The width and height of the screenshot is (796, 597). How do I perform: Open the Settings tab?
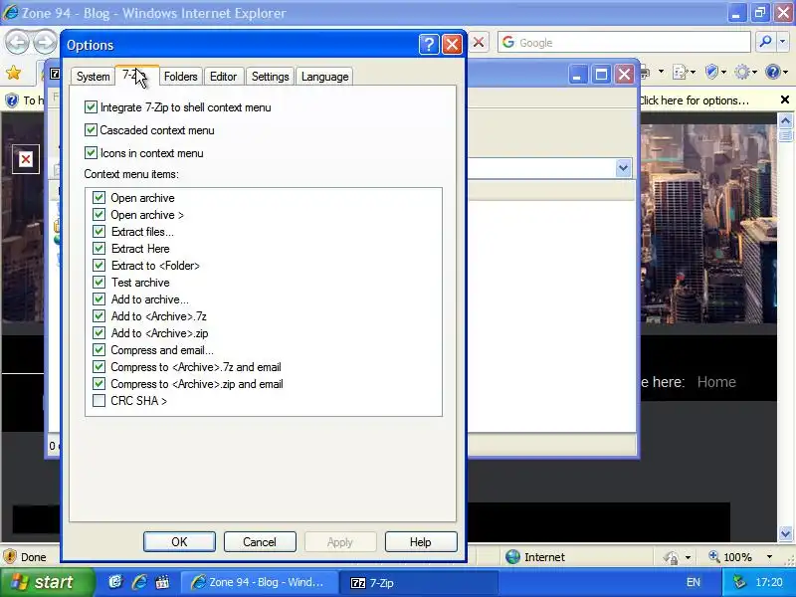pos(270,77)
